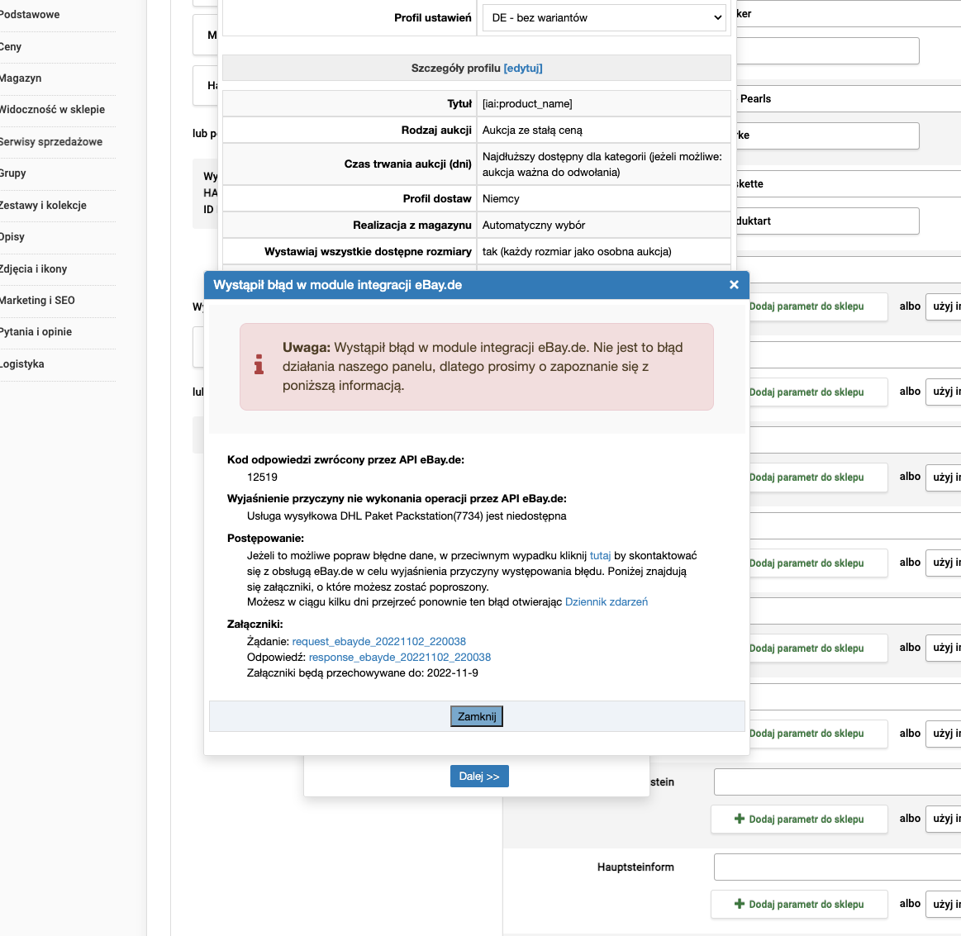Open Serwisy sprzedażowe section

click(x=51, y=141)
